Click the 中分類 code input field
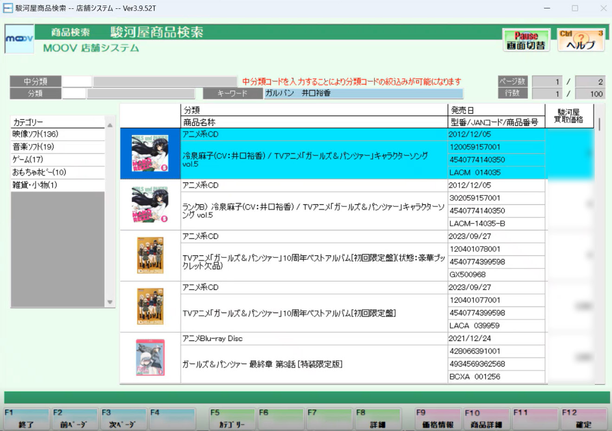The height and width of the screenshot is (431, 612). coord(77,81)
